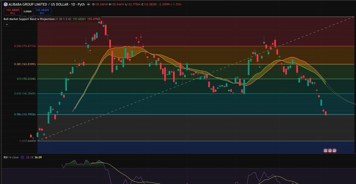Click the market status dash icon beside Pyth

click(88, 4)
